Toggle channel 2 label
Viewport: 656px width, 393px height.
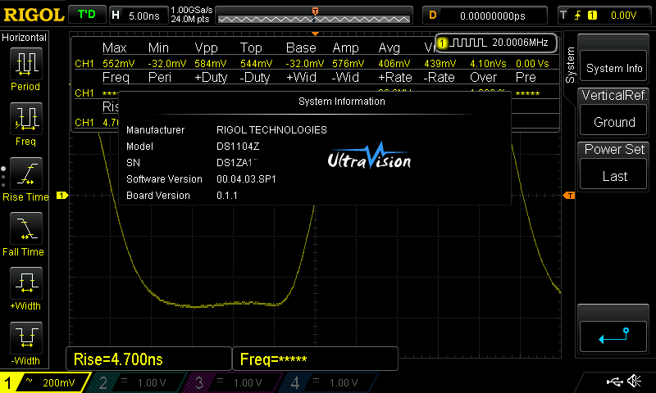tap(103, 382)
